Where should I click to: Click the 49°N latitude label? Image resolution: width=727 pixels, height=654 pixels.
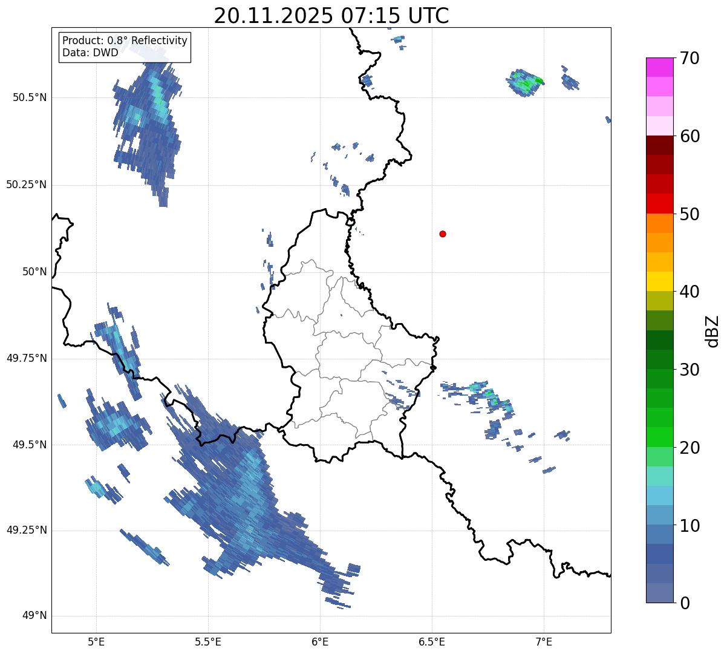(x=34, y=616)
